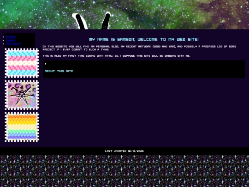This screenshot has height=187, width=249.
Task: Click the black cat ears in header banner
Action: click(91, 21)
